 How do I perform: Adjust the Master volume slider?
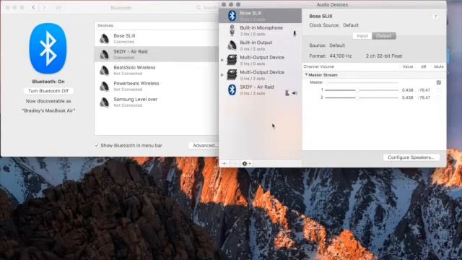362,82
